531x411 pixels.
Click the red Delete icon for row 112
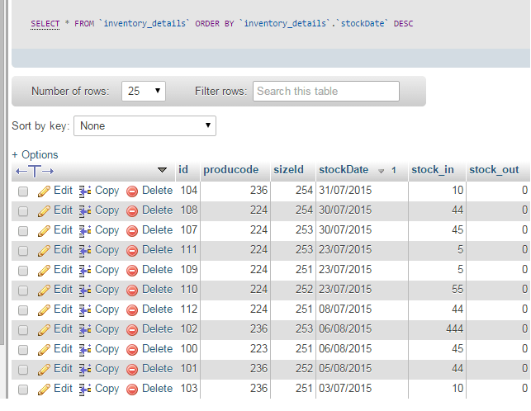tap(132, 310)
